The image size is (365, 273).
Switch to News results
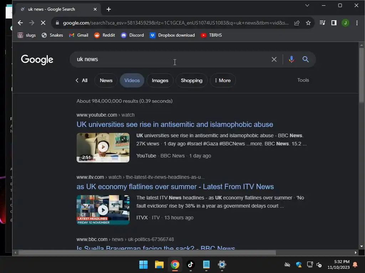pyautogui.click(x=106, y=80)
